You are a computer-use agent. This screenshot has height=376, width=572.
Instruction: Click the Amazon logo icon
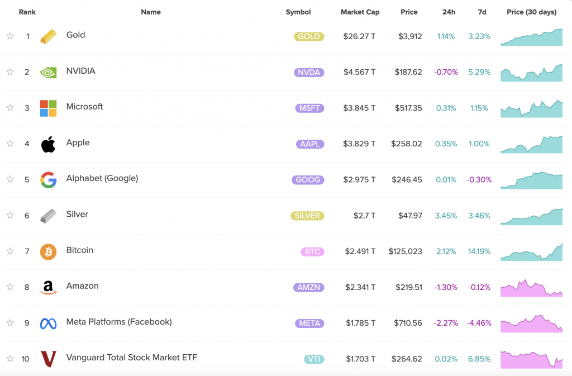point(49,287)
